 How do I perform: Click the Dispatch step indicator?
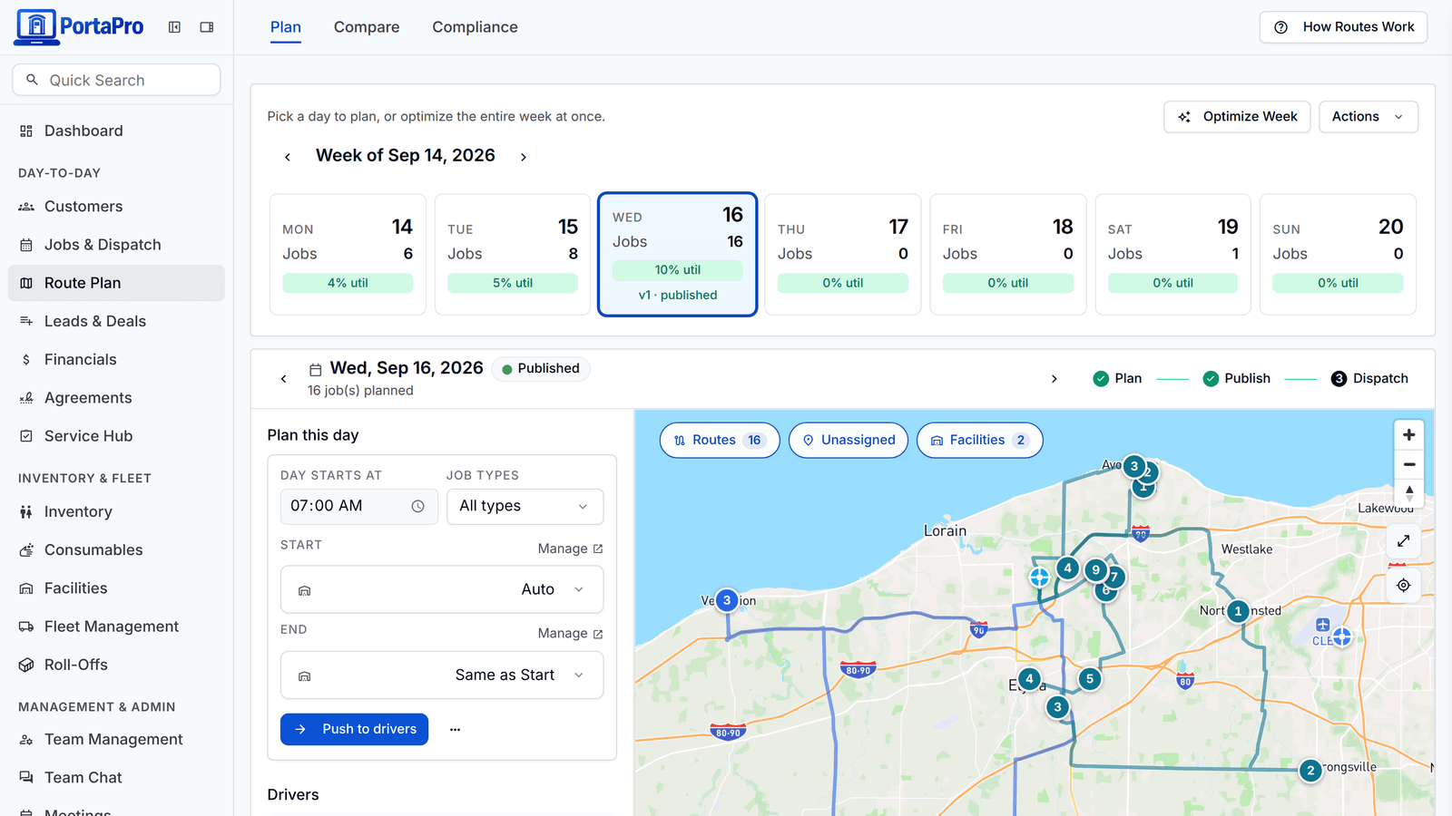tap(1369, 379)
